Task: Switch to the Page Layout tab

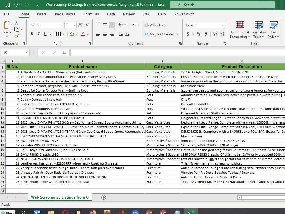Action: 65,14
